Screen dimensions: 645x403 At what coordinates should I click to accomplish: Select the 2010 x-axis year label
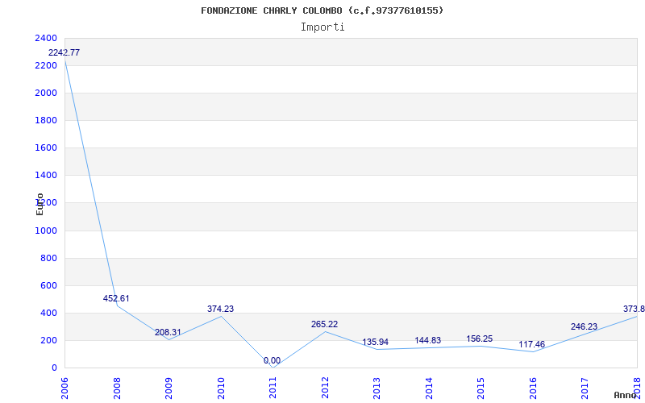tap(221, 388)
